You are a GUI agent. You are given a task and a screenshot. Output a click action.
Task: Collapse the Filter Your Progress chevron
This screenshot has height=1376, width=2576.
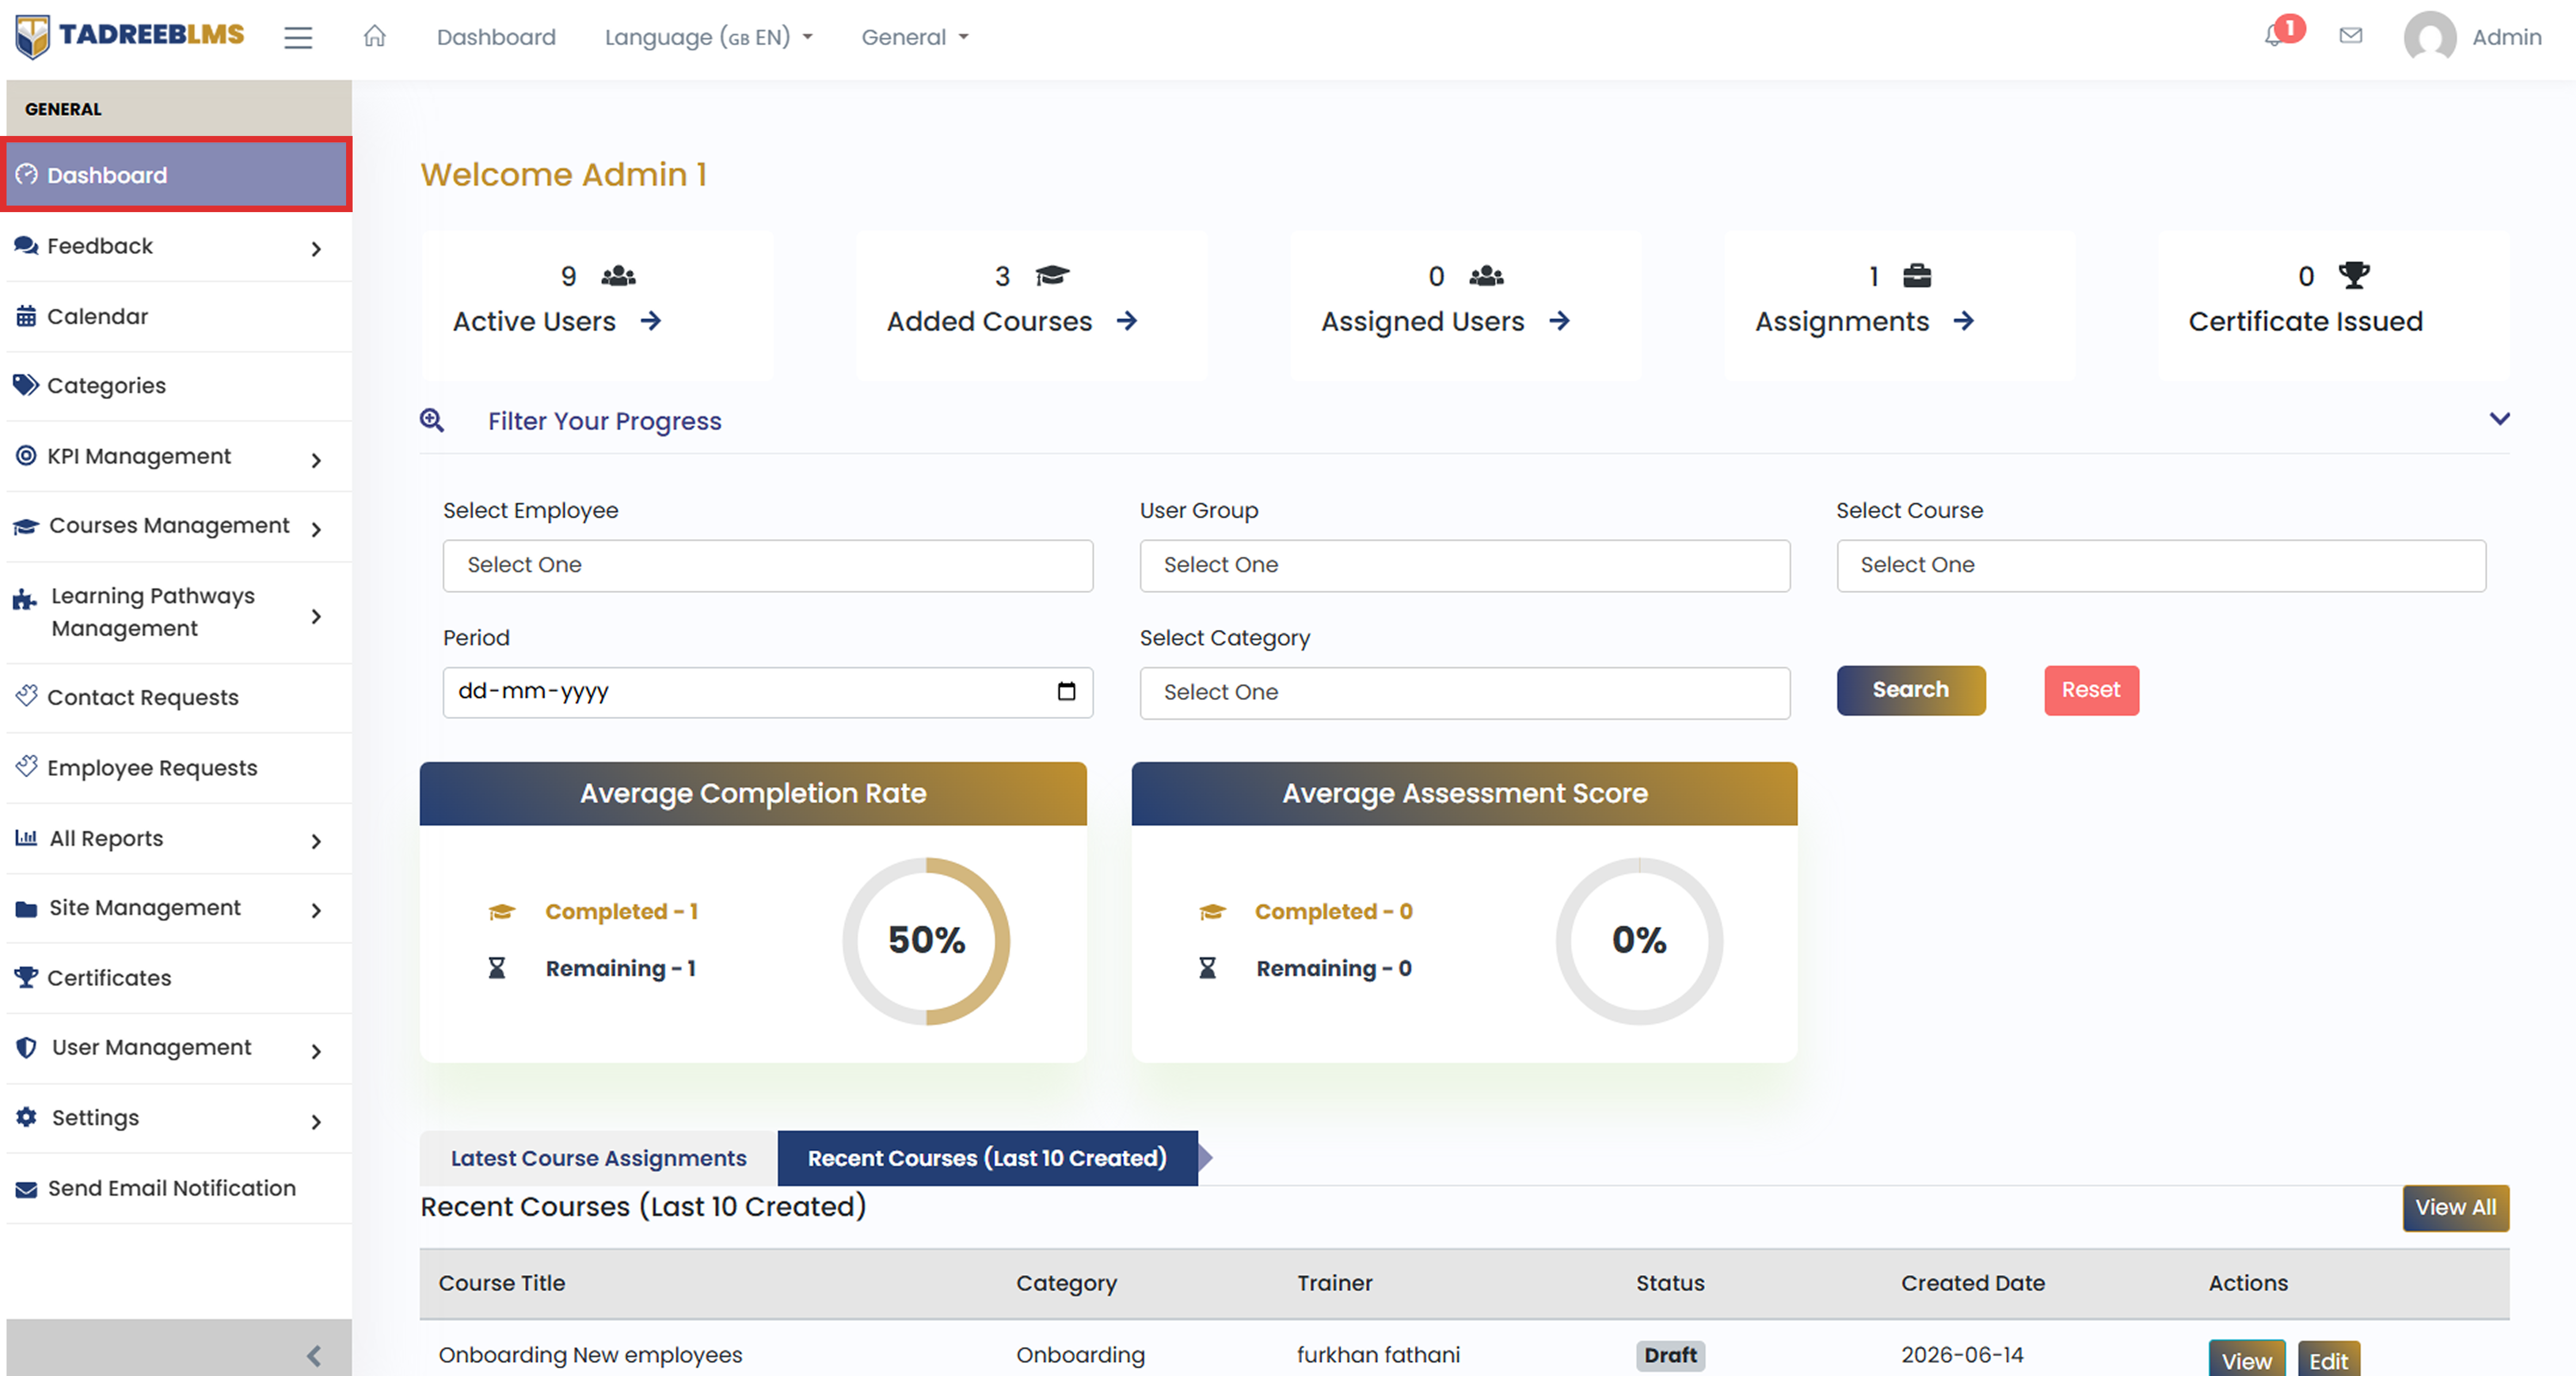click(2500, 419)
